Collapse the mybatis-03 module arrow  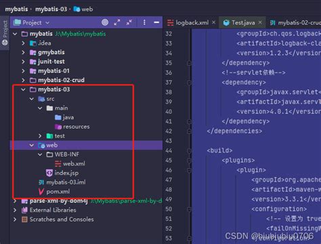point(23,89)
